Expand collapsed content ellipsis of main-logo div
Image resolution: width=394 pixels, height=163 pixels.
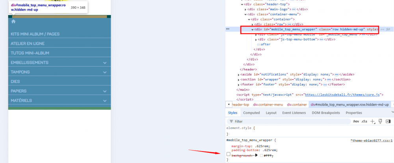294,9
